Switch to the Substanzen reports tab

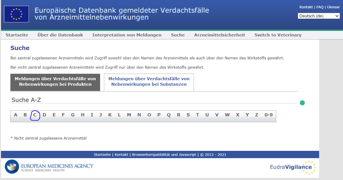tap(149, 82)
